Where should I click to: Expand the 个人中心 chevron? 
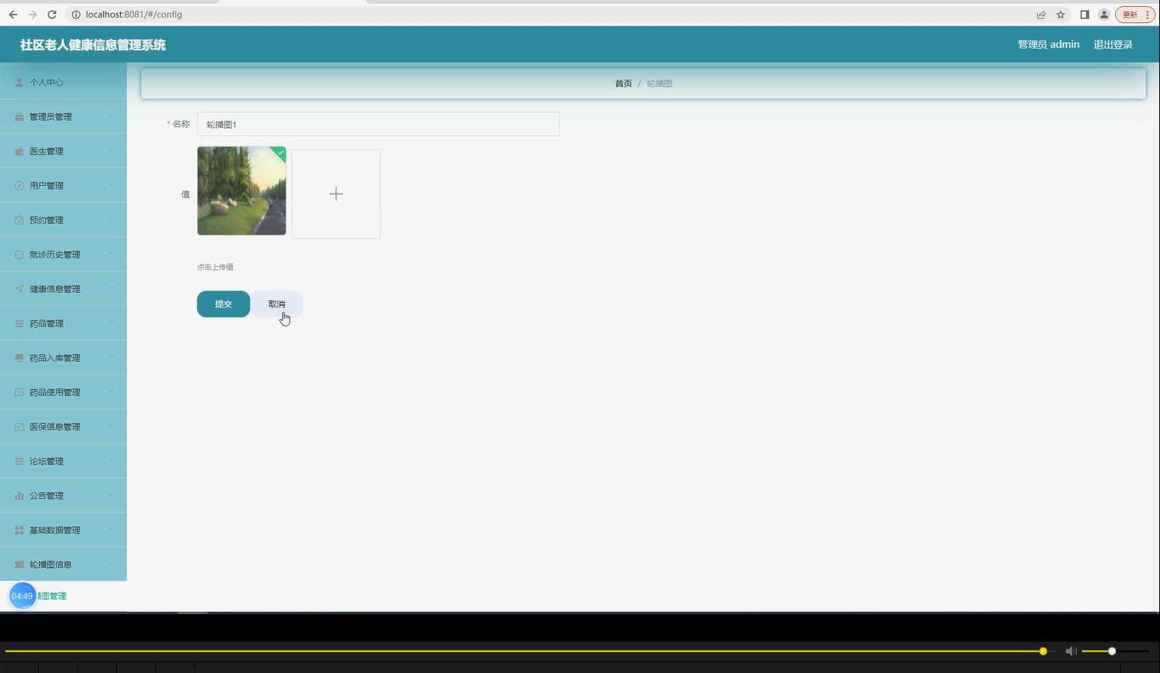click(x=112, y=83)
